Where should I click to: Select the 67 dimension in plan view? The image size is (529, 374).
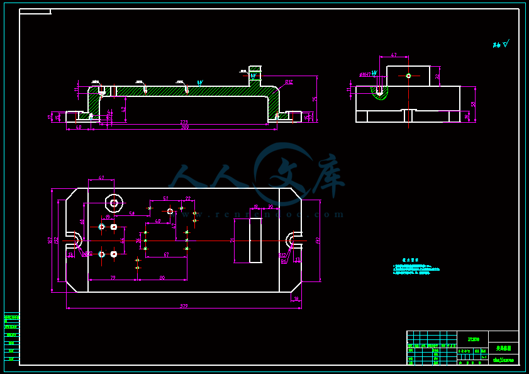(x=166, y=255)
